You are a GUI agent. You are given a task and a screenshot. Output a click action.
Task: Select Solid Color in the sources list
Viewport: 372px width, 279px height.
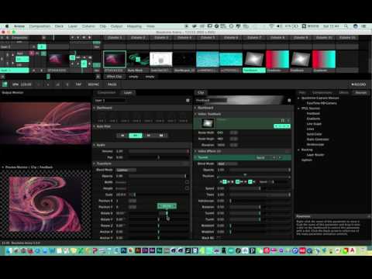[x=315, y=134]
